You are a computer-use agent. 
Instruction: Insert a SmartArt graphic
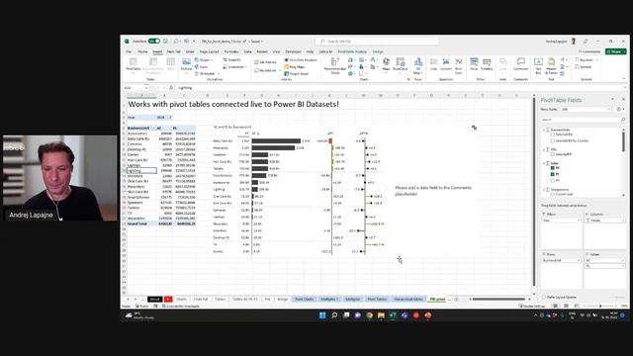click(232, 59)
